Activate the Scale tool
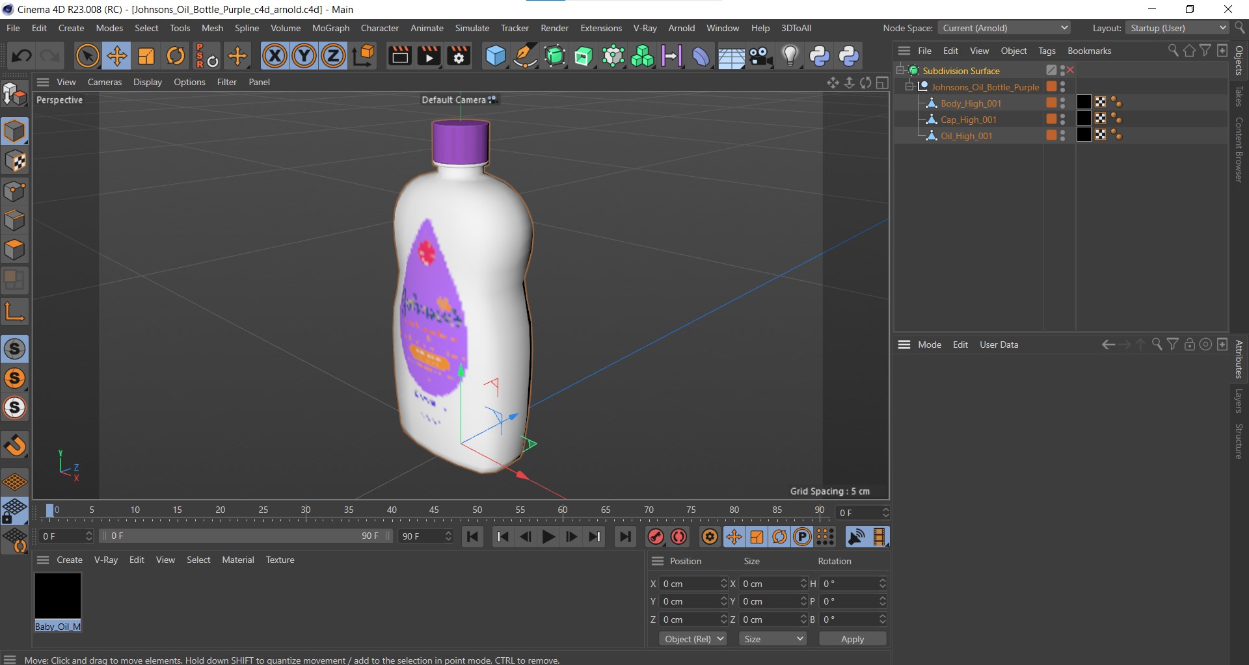 click(146, 56)
